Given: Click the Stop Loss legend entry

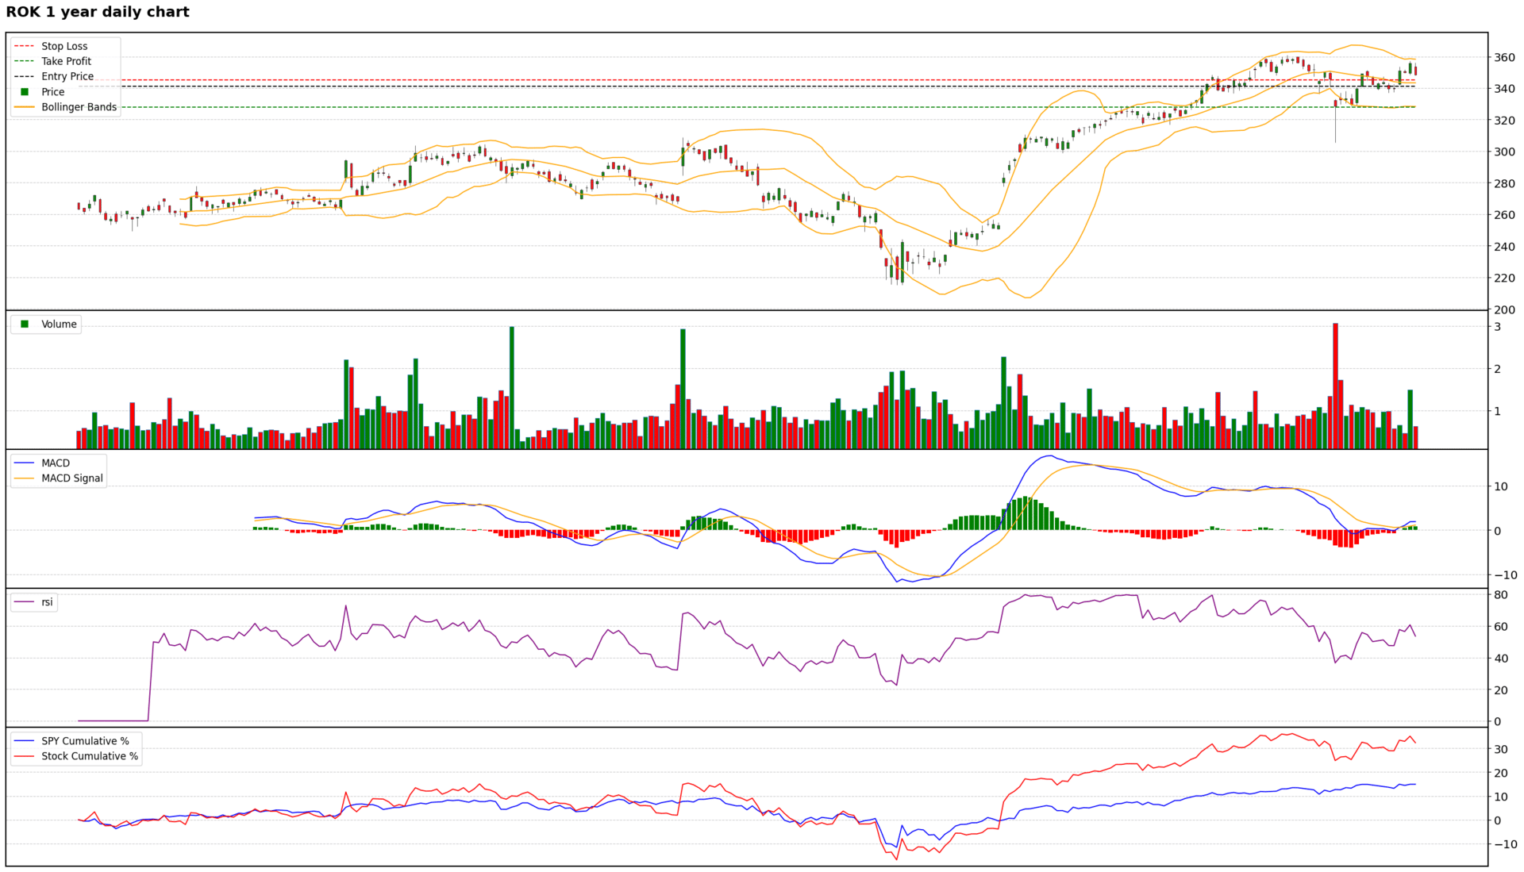Looking at the screenshot, I should tap(64, 46).
